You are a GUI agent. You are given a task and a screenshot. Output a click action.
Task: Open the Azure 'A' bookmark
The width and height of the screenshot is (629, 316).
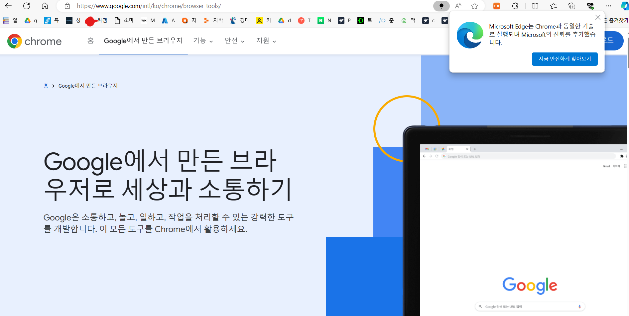[x=168, y=21]
